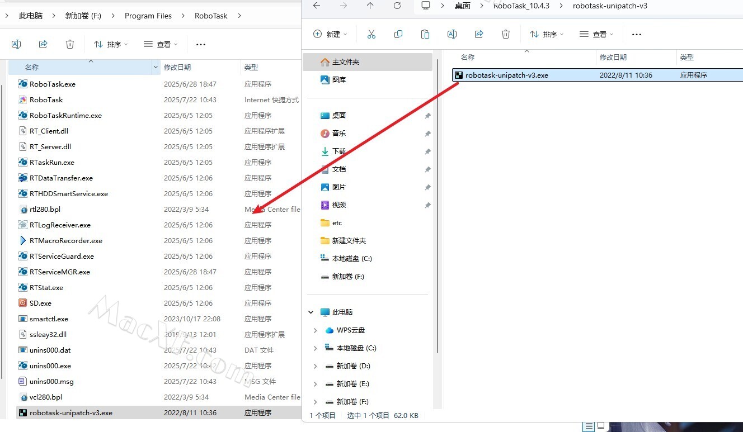Switch to details view icon in status bar
The width and height of the screenshot is (743, 432).
(x=588, y=426)
